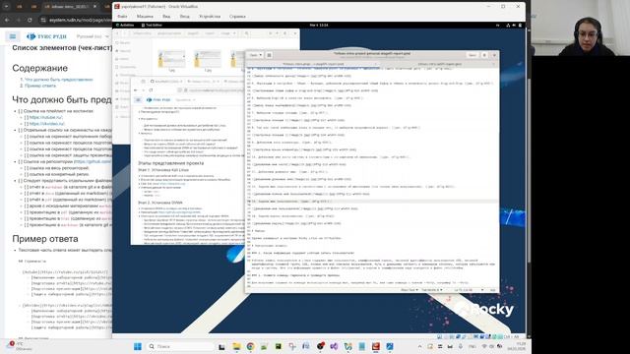630x354 pixels.
Task: Open the https://vkvideo.ru/ link
Action: pos(46,124)
